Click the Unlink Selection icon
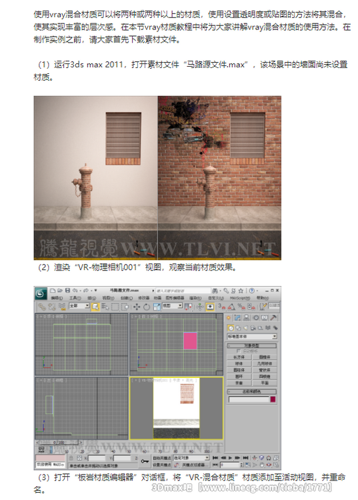 52,307
